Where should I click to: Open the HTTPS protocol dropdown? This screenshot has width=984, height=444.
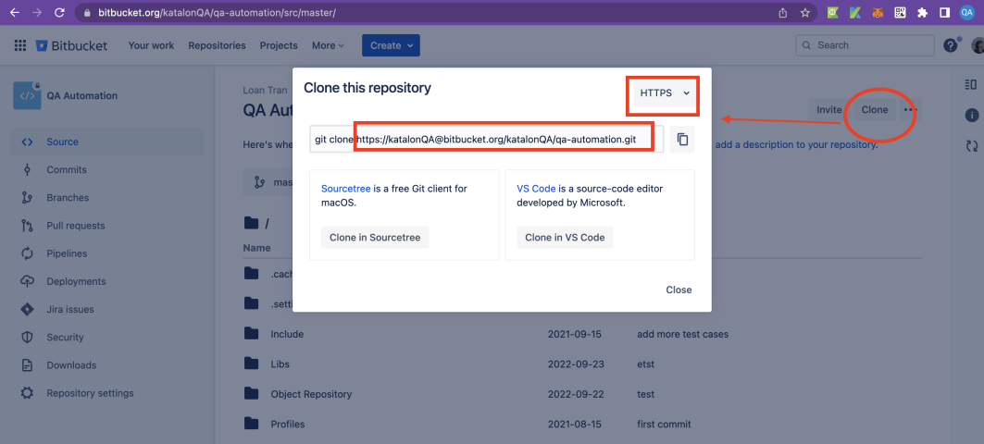[664, 93]
